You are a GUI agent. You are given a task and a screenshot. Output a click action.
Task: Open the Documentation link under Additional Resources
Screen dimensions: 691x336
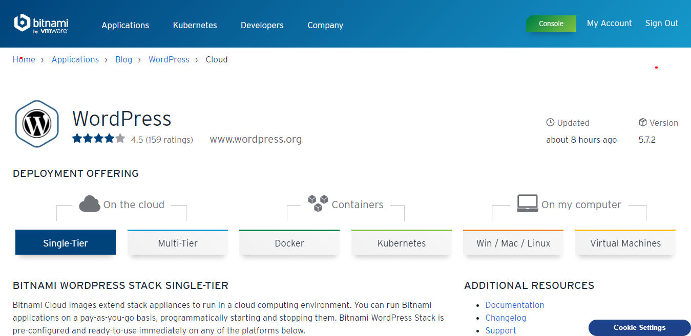coord(514,305)
